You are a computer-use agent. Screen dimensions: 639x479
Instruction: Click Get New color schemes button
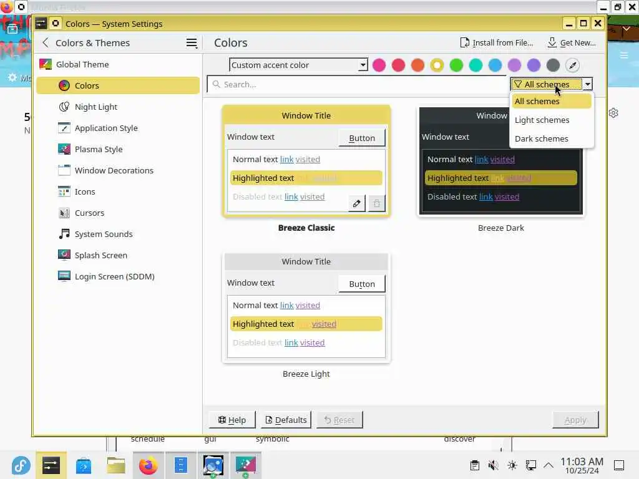coord(572,42)
